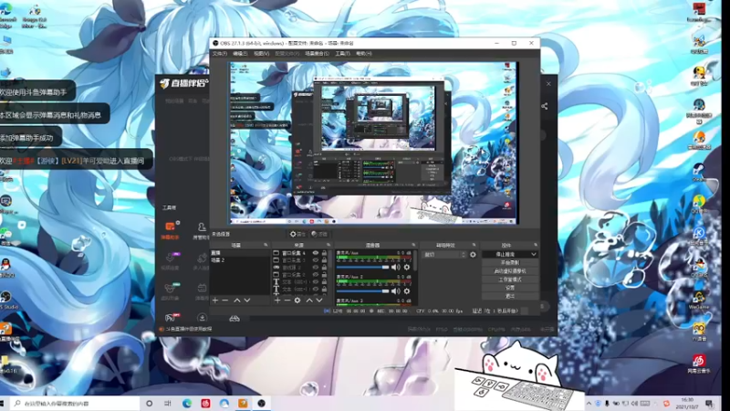Pop out the 来源 dock with header icon
Viewport: 730px width, 411px height.
click(x=328, y=245)
